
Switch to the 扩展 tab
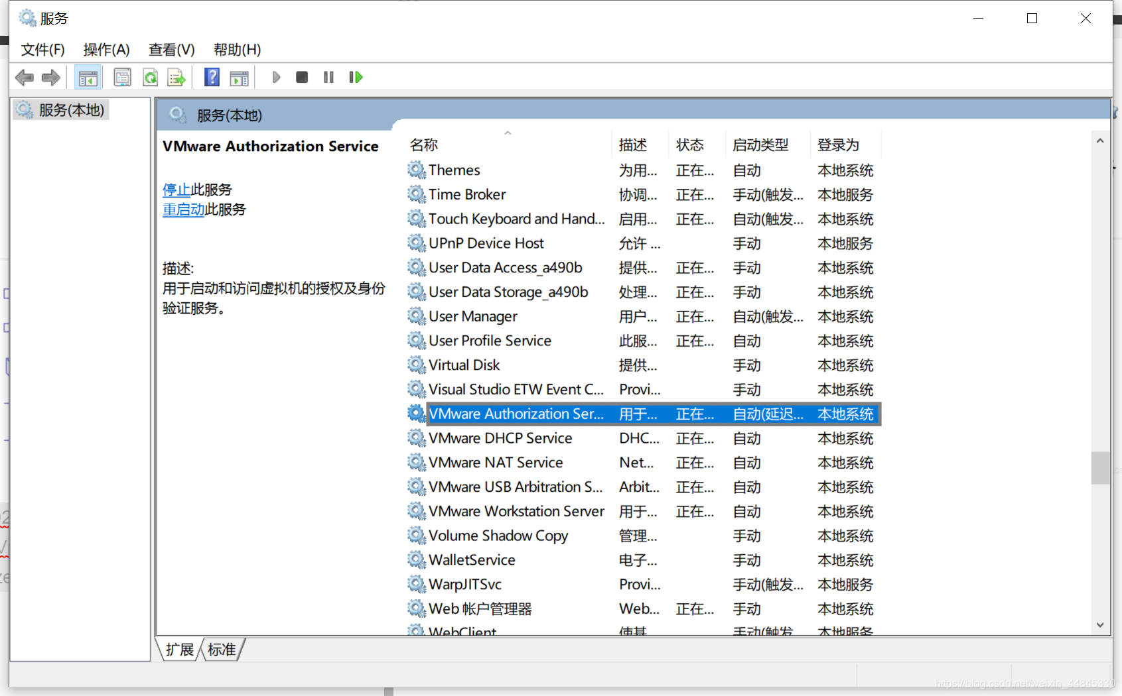click(x=179, y=650)
